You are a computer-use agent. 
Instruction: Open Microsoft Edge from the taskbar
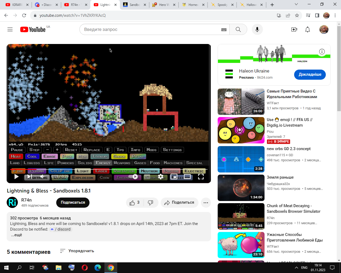click(x=98, y=268)
